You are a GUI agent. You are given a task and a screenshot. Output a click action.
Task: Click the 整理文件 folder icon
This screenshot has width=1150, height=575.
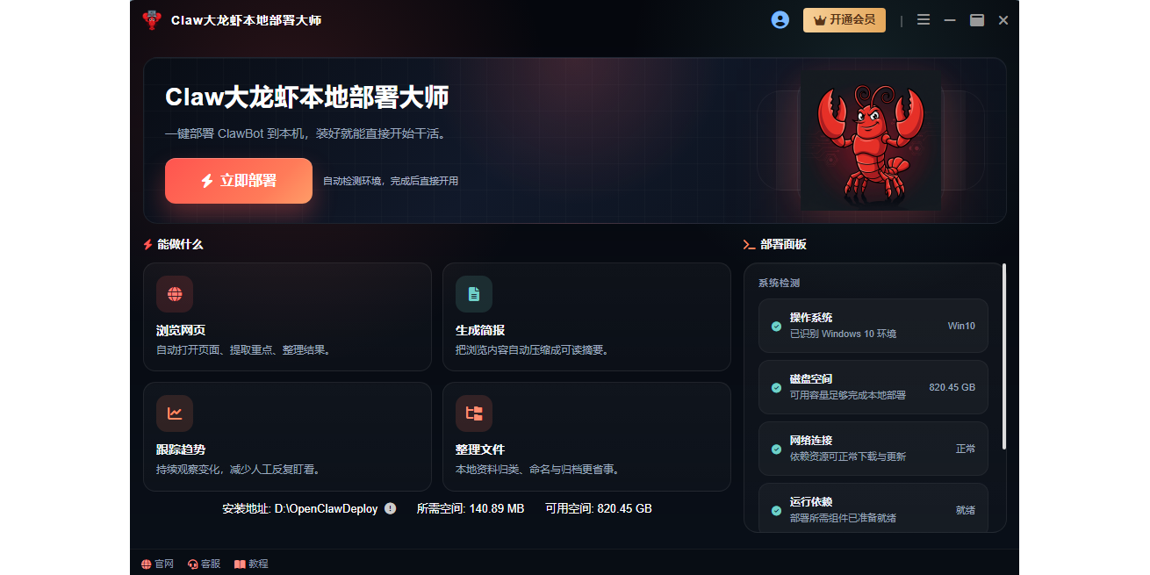(474, 413)
